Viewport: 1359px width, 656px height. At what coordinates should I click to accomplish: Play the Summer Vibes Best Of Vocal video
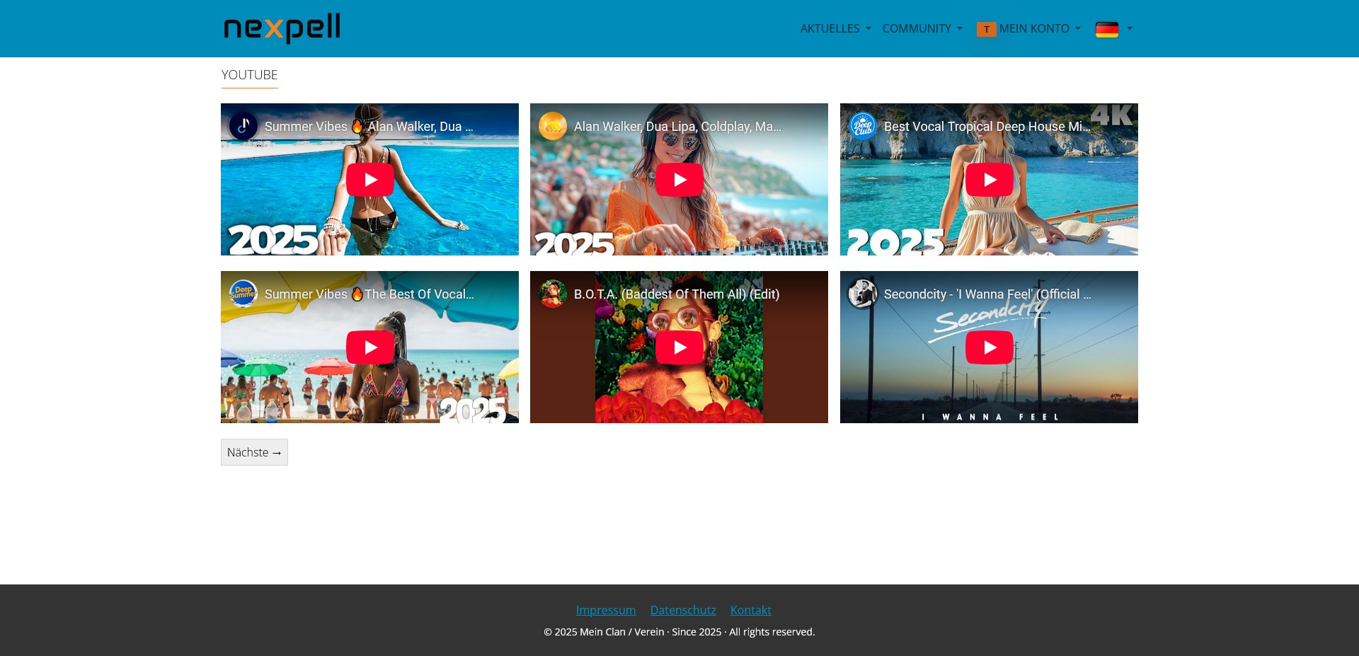(369, 347)
